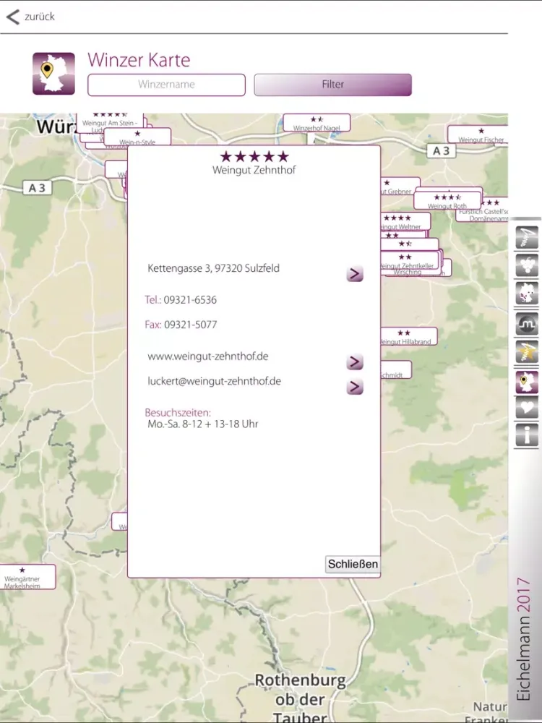Screen dimensions: 542x723
Task: Select Weingärtner Markelsheim map marker
Action: click(x=24, y=577)
